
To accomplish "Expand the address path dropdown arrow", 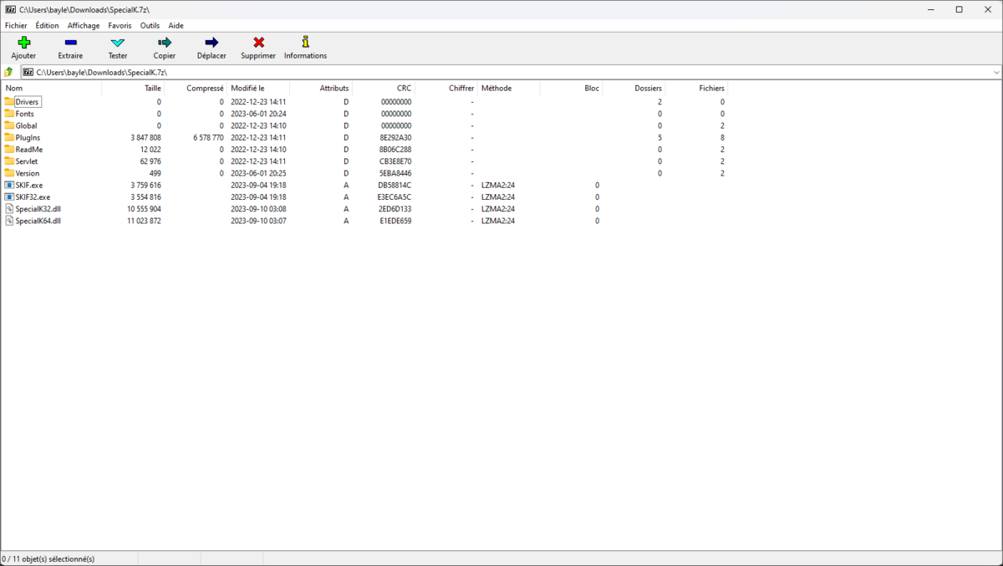I will pos(996,73).
